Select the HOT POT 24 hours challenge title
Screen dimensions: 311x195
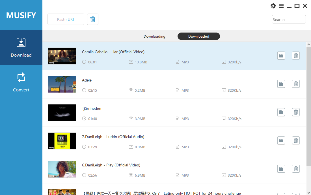pos(161,193)
